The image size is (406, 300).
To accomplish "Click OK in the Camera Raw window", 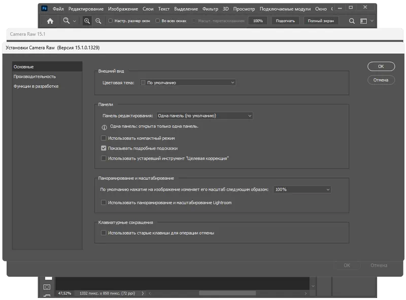I will 347,266.
